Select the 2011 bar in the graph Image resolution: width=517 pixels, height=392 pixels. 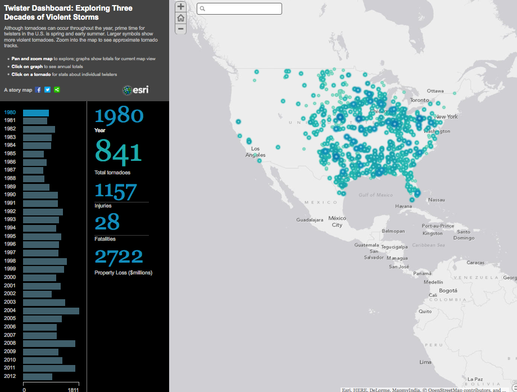pyautogui.click(x=49, y=368)
